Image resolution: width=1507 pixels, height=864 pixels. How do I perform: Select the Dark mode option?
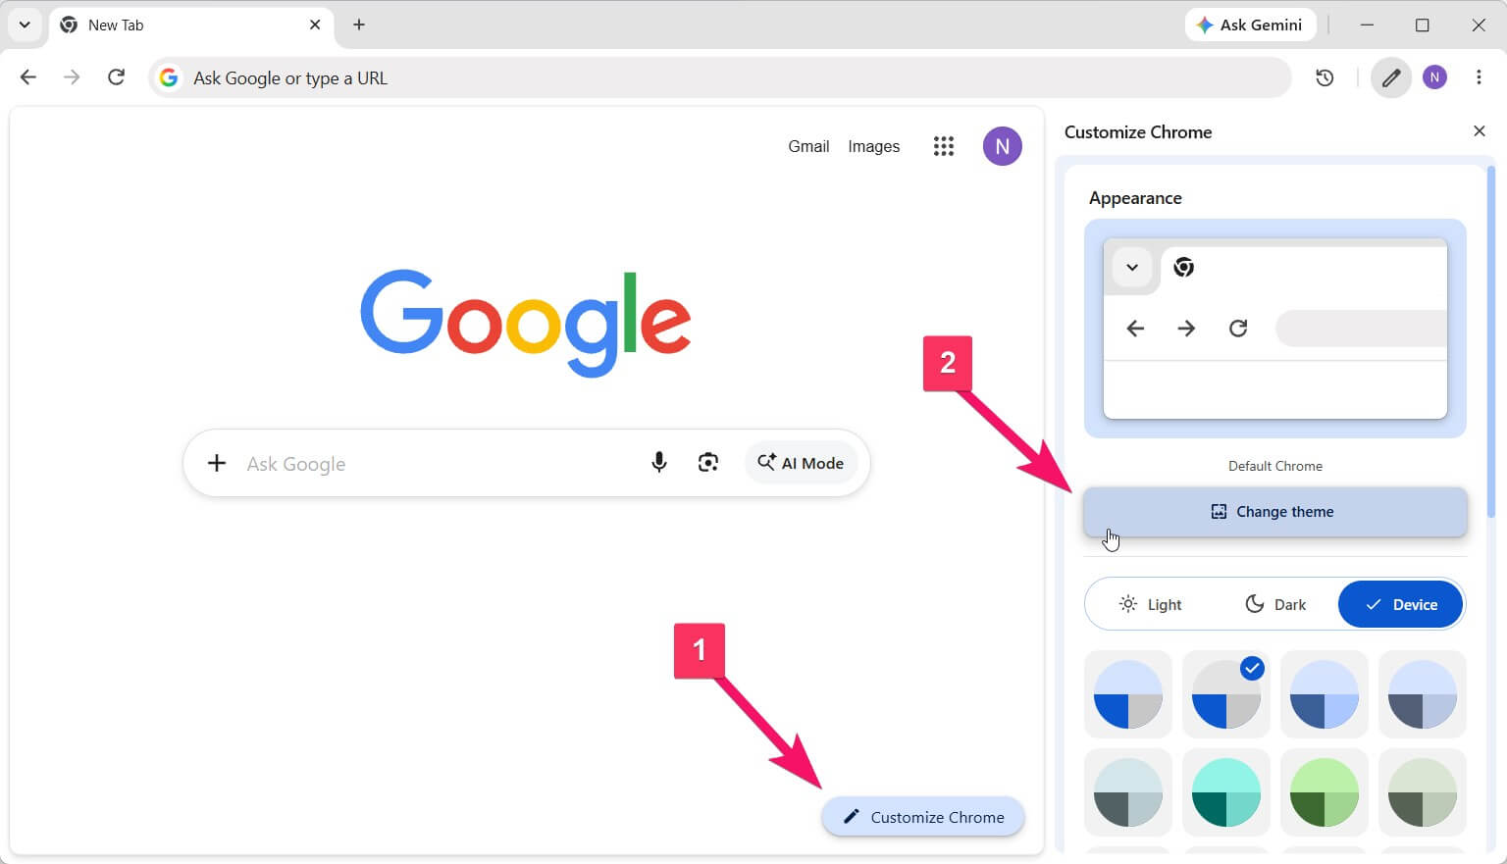pyautogui.click(x=1275, y=604)
